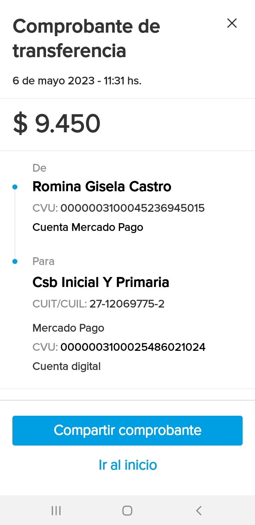Tap the Cuenta digital label
This screenshot has width=255, height=525.
point(67,366)
